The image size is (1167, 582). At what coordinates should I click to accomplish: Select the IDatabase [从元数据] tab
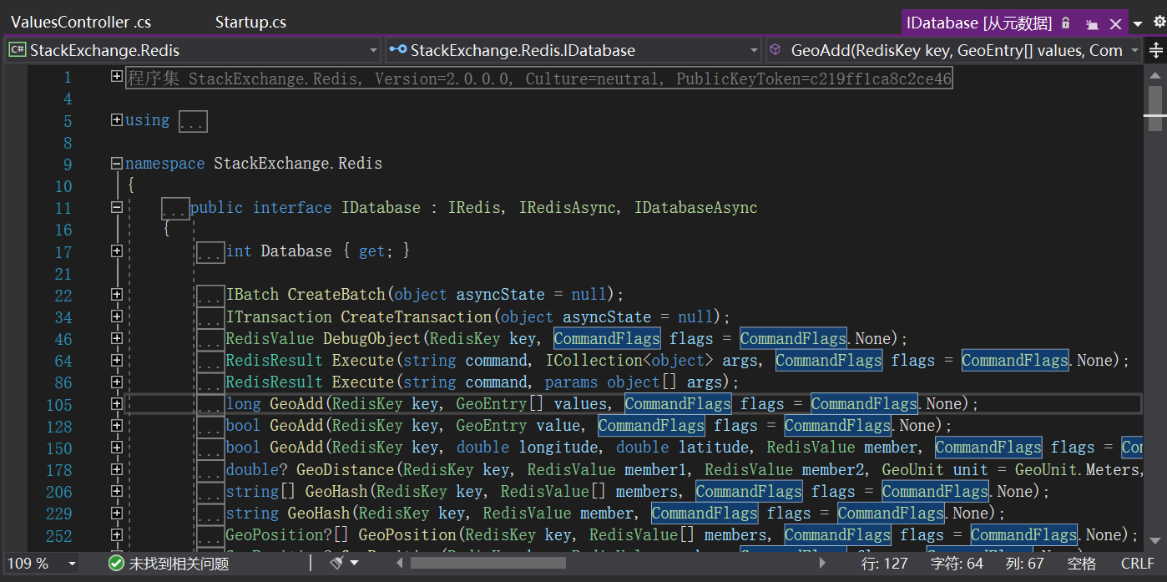[x=979, y=23]
